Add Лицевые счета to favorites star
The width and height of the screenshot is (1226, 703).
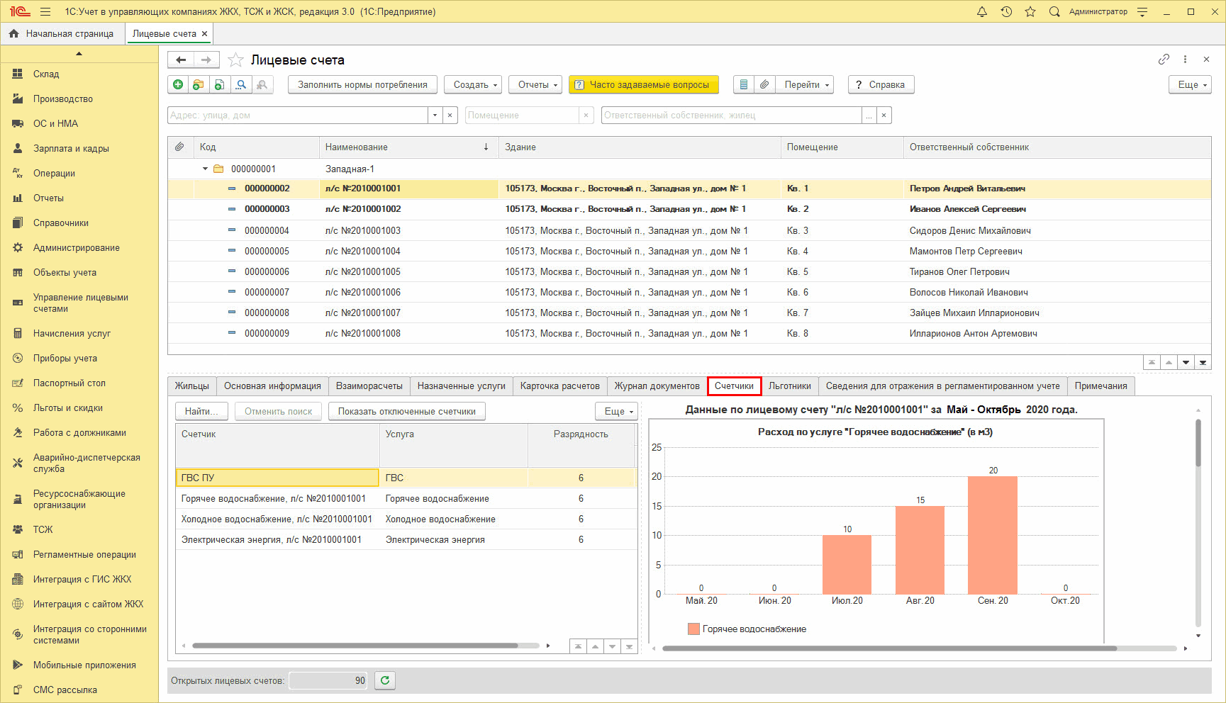(x=236, y=60)
